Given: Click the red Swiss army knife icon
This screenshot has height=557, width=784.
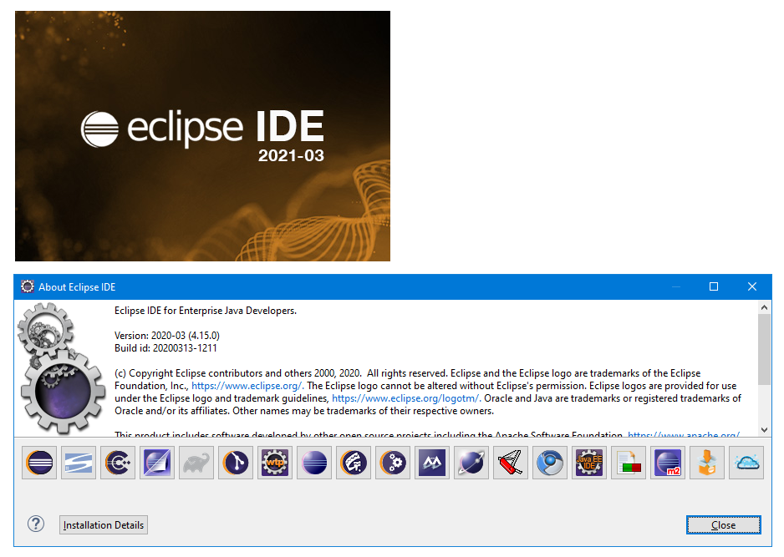Looking at the screenshot, I should [x=511, y=463].
